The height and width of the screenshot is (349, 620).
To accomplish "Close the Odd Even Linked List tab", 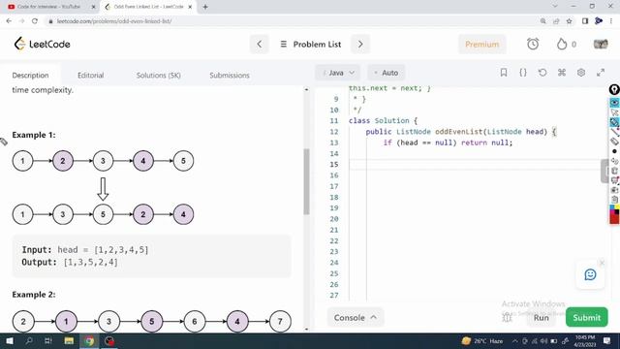I will (x=190, y=7).
